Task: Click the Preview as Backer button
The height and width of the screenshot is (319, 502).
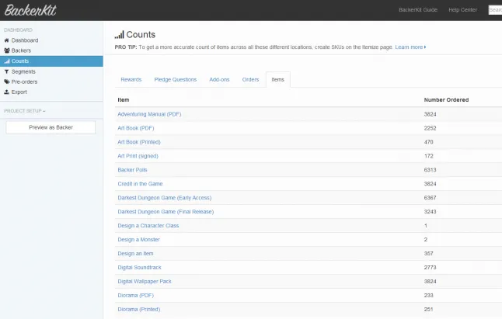Action: (x=51, y=127)
